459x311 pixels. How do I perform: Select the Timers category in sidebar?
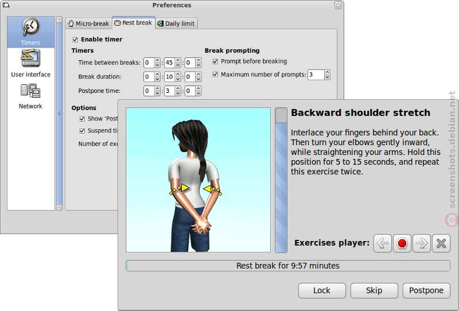point(31,32)
